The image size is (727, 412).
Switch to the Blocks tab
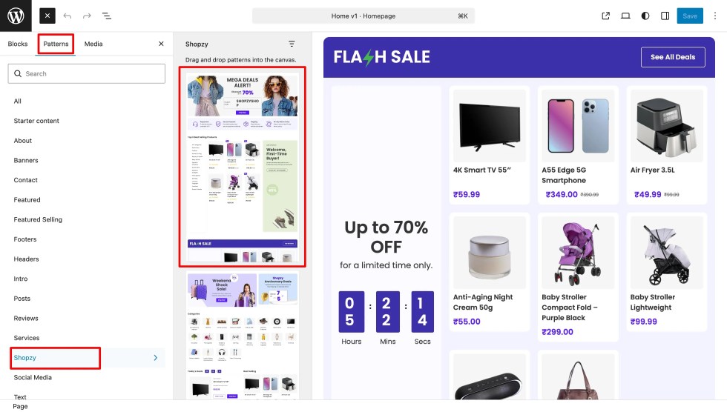coord(18,44)
